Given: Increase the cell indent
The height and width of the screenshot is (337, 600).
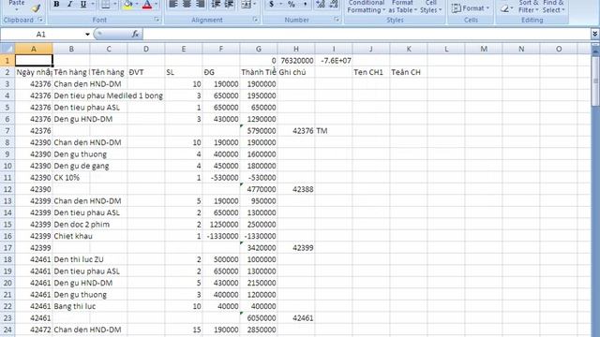Looking at the screenshot, I should pyautogui.click(x=229, y=5).
